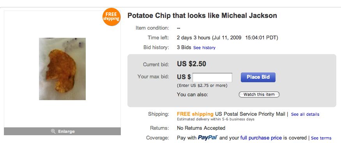The image size is (341, 143).
Task: Open the See all details shipping link
Action: (x=305, y=114)
